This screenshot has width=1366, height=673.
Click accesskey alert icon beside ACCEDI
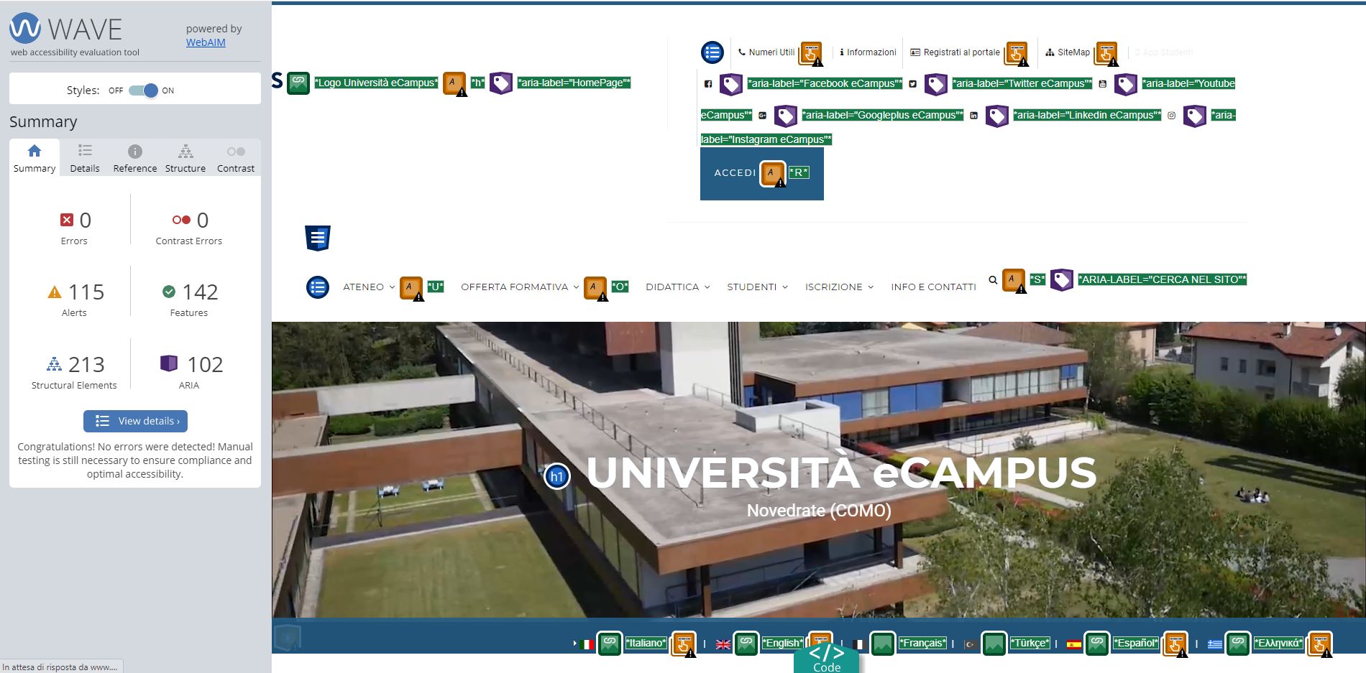[x=773, y=174]
